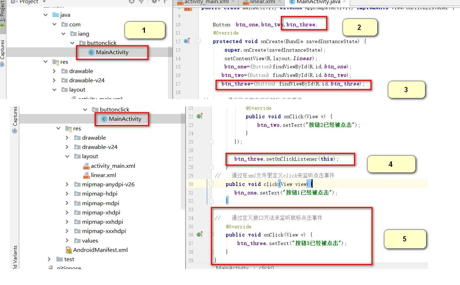
Task: Click 'btn_one.setText' statement on line 31
Action: (286, 193)
